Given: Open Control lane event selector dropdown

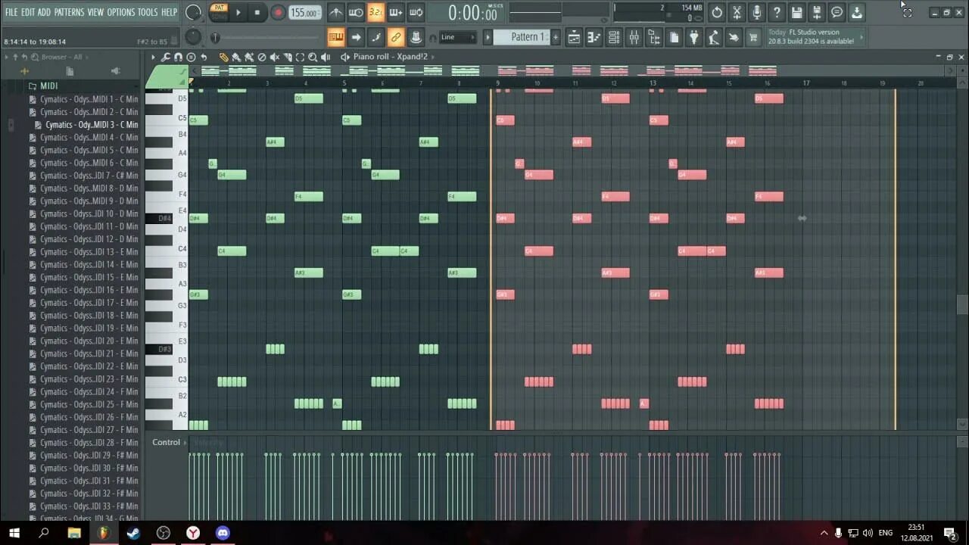Looking at the screenshot, I should point(185,442).
